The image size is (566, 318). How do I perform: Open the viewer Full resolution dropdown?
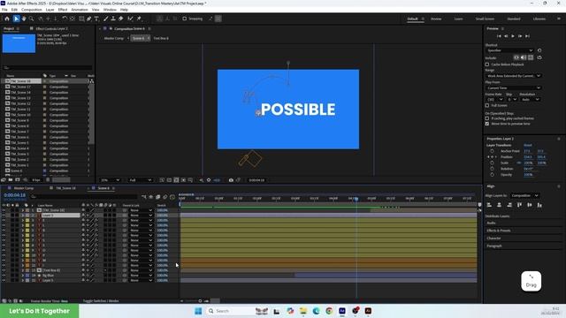tap(140, 180)
